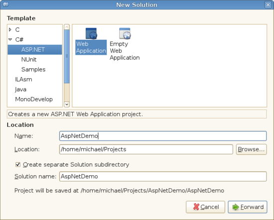Click the Browse... button
This screenshot has width=274, height=220.
tap(251, 149)
